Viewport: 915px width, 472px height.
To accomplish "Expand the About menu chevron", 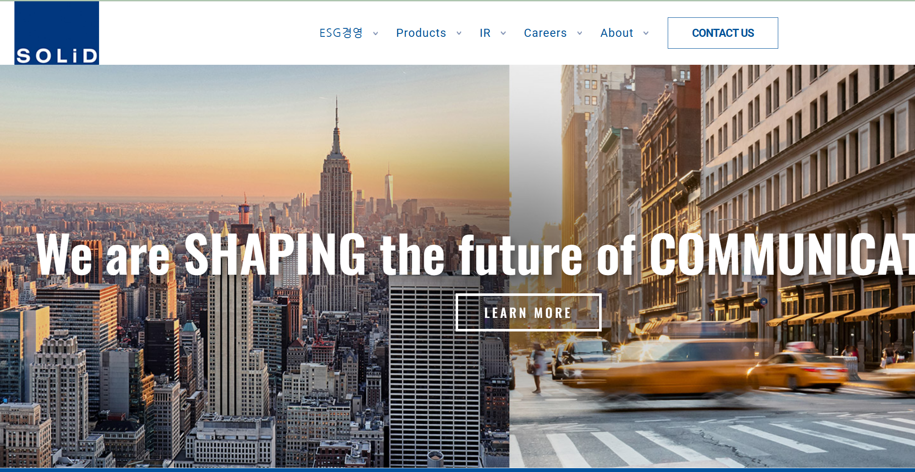I will 646,33.
